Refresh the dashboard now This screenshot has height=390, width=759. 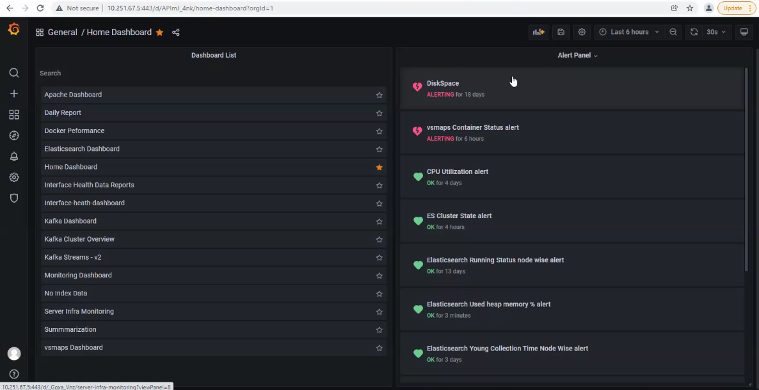pyautogui.click(x=694, y=32)
